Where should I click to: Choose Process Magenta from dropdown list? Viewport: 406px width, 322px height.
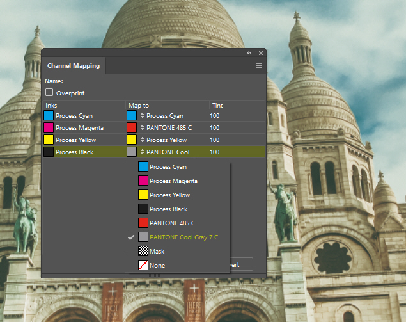pos(178,181)
